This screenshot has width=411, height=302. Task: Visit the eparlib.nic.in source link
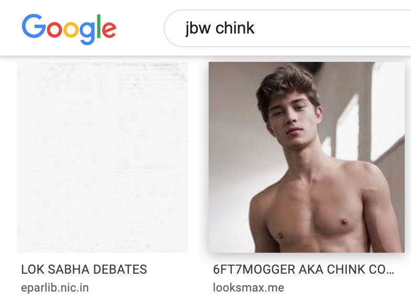(x=55, y=287)
